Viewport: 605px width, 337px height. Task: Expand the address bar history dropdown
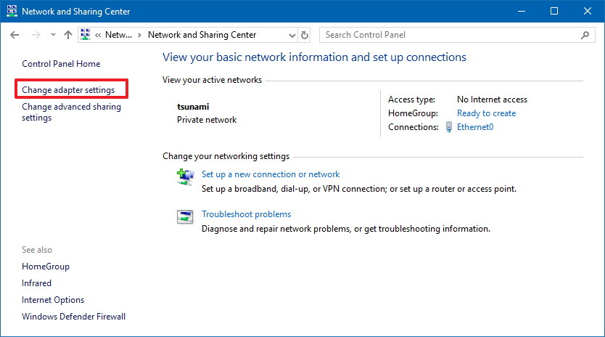click(x=292, y=35)
